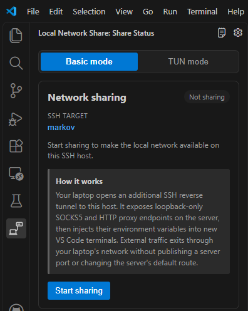Screen dimensions: 248x311
Task: Open the Run and Debug view
Action: pyautogui.click(x=16, y=119)
